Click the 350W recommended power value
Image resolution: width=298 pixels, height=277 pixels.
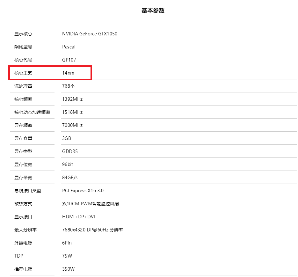pyautogui.click(x=69, y=269)
